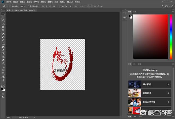
Task: Open the 选择(S) menu
Action: [x=43, y=2]
